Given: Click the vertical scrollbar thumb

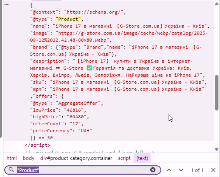Looking at the screenshot, I should (217, 93).
